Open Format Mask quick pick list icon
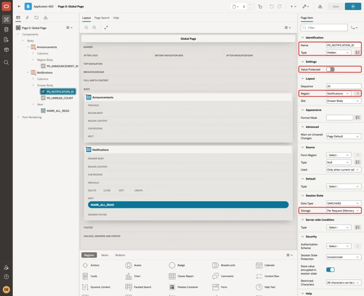This screenshot has width=364, height=296. (358, 117)
